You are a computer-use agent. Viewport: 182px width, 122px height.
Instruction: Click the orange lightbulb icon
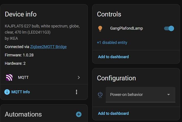click(100, 28)
